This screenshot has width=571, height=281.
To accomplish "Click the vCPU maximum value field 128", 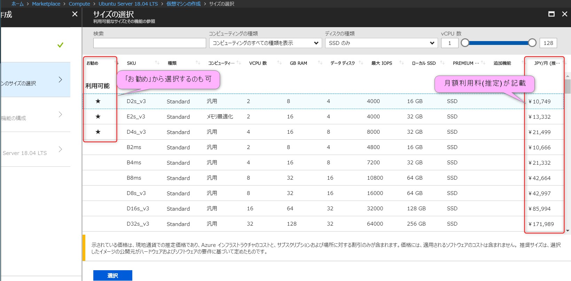I will click(548, 43).
